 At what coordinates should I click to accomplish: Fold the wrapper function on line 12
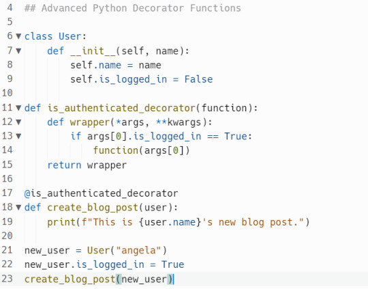[x=18, y=122]
